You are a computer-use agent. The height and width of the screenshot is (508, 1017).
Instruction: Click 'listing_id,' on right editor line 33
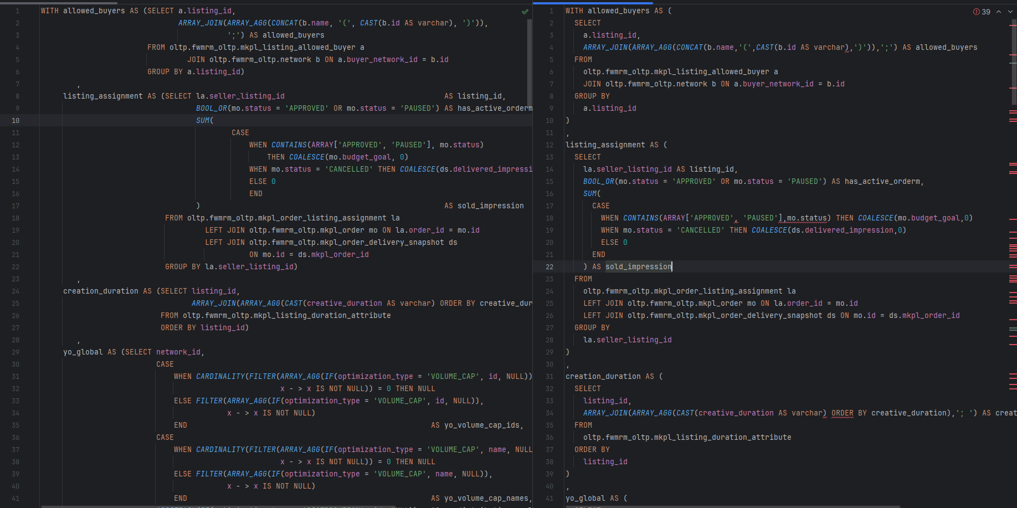608,401
